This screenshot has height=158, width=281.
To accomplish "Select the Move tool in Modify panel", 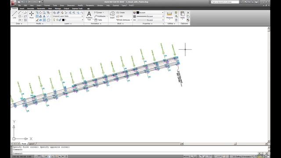I will [x=31, y=15].
